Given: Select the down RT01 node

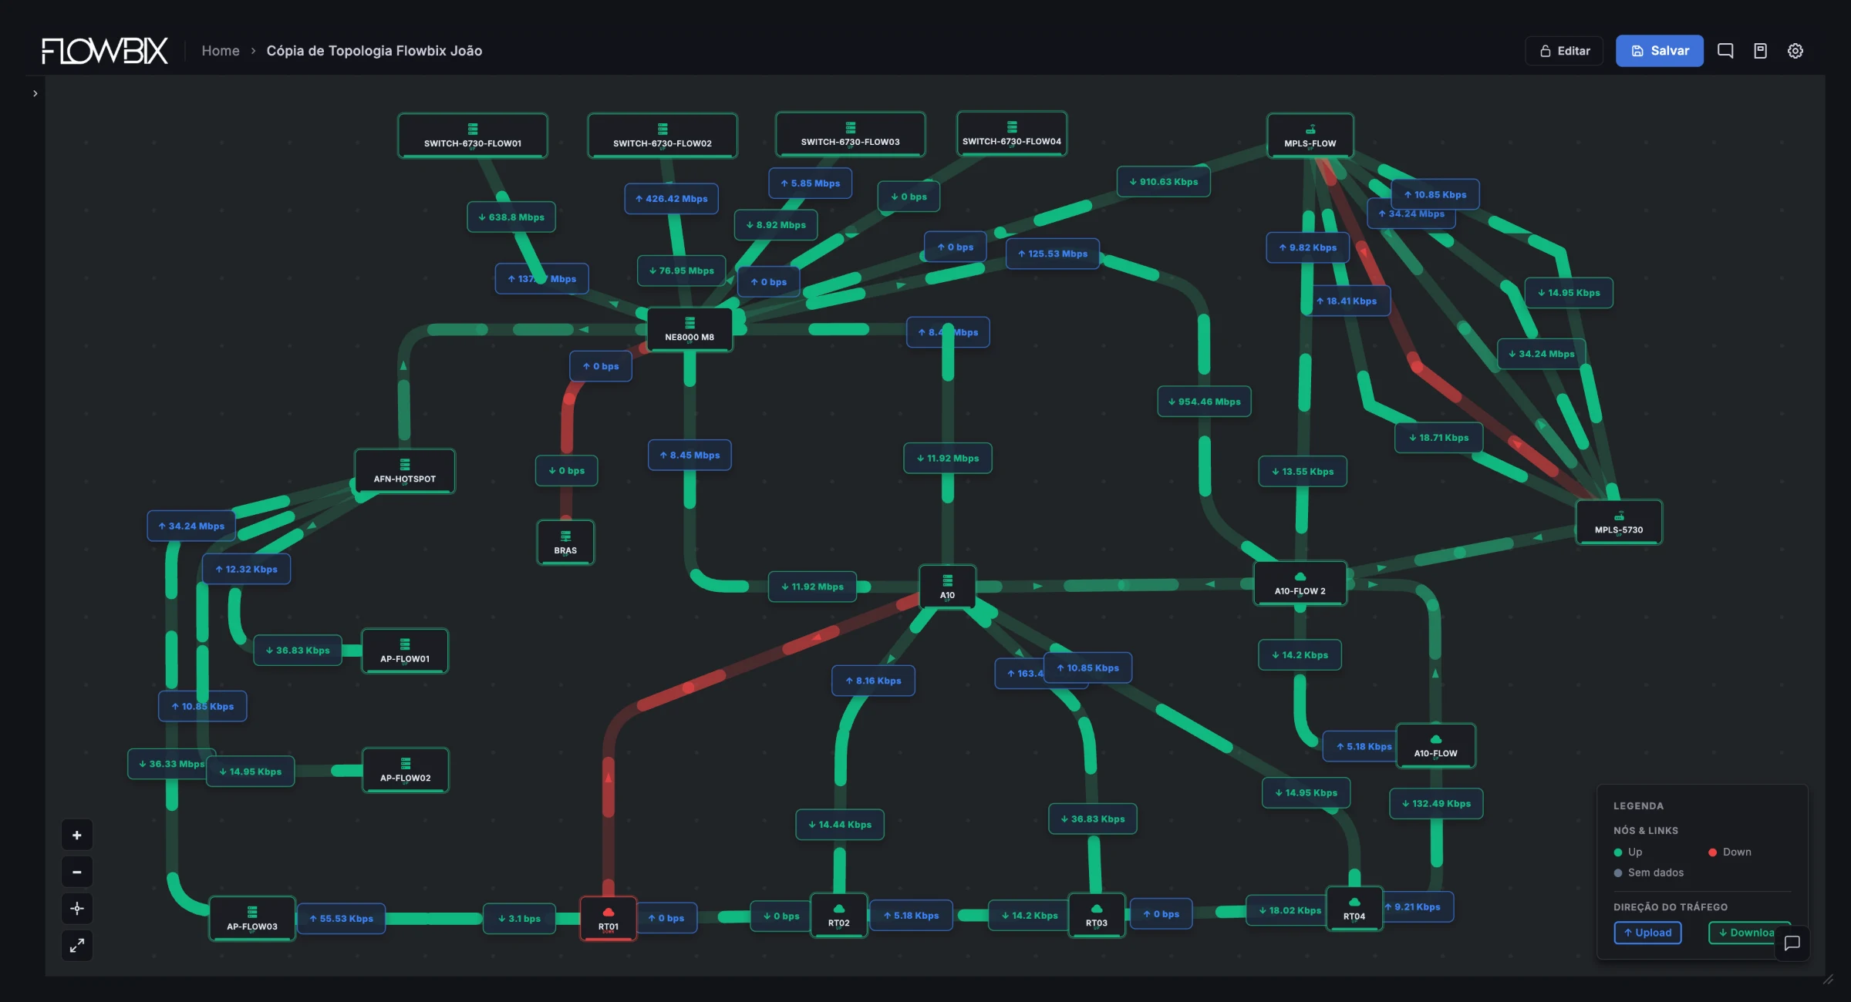Looking at the screenshot, I should 609,919.
